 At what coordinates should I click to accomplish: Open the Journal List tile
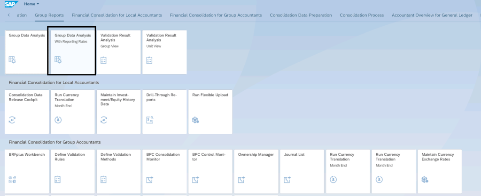pyautogui.click(x=302, y=172)
